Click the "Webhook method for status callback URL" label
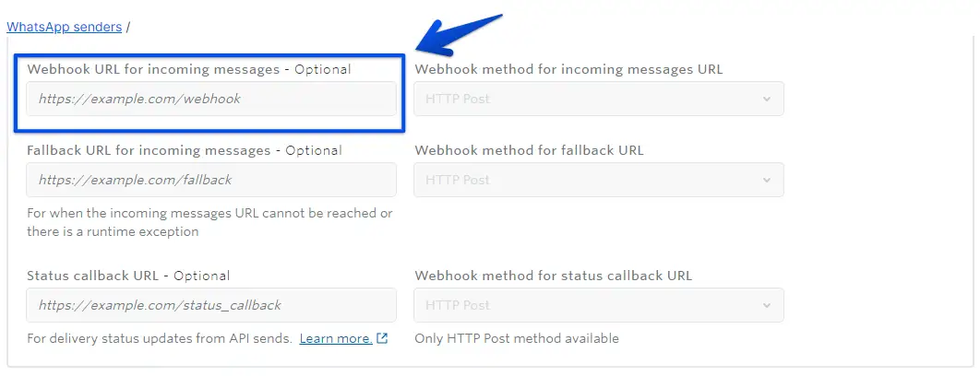980x376 pixels. [x=553, y=276]
